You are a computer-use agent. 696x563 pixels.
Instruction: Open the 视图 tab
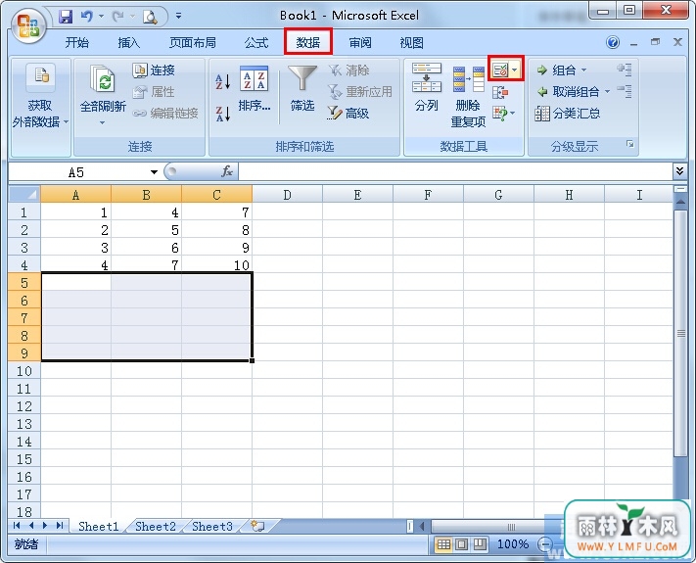[411, 43]
